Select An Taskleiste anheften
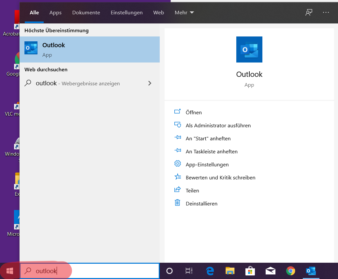 pos(212,151)
